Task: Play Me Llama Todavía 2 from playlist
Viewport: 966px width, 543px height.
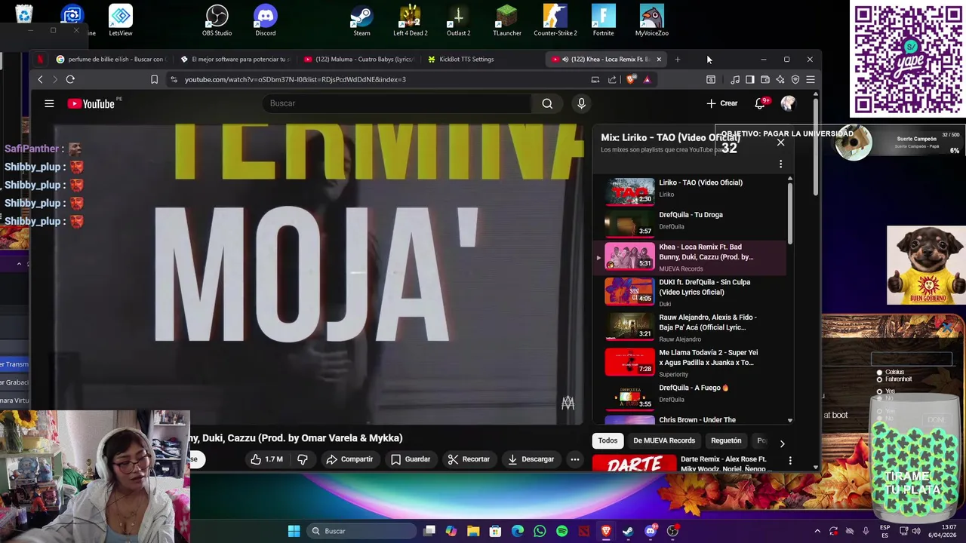Action: click(x=691, y=364)
